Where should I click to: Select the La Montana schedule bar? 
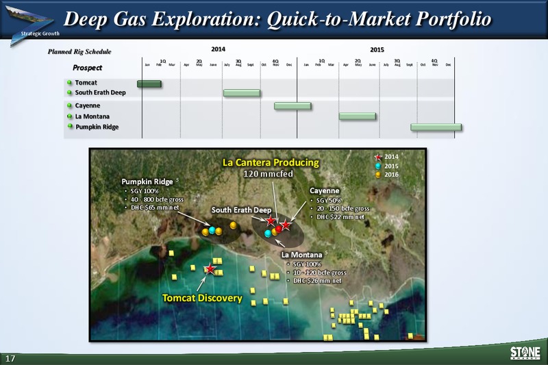tap(358, 116)
